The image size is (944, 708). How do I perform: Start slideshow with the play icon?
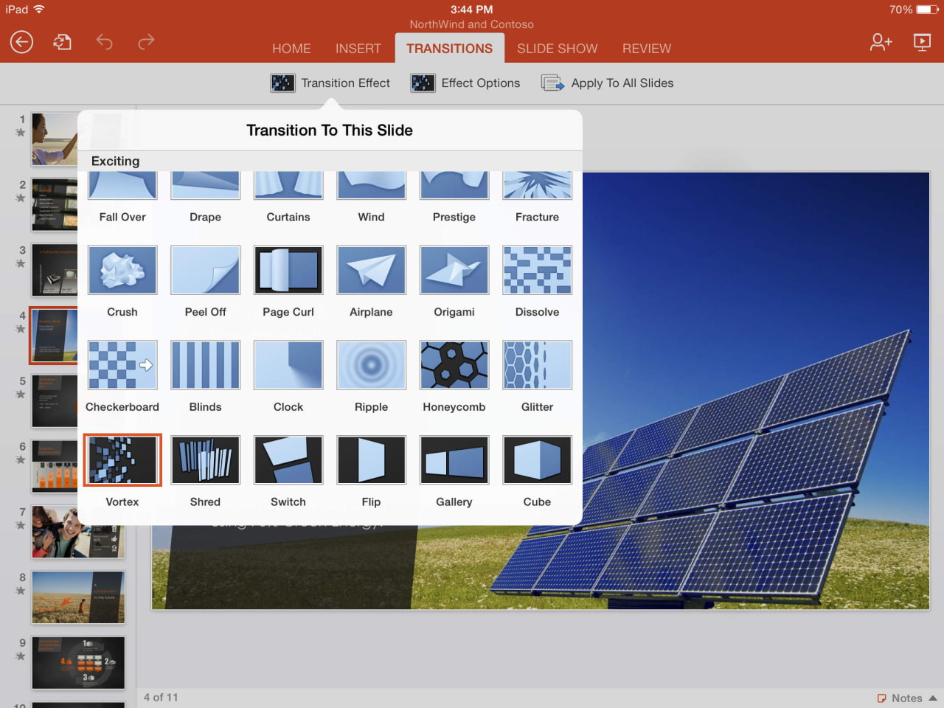tap(922, 42)
